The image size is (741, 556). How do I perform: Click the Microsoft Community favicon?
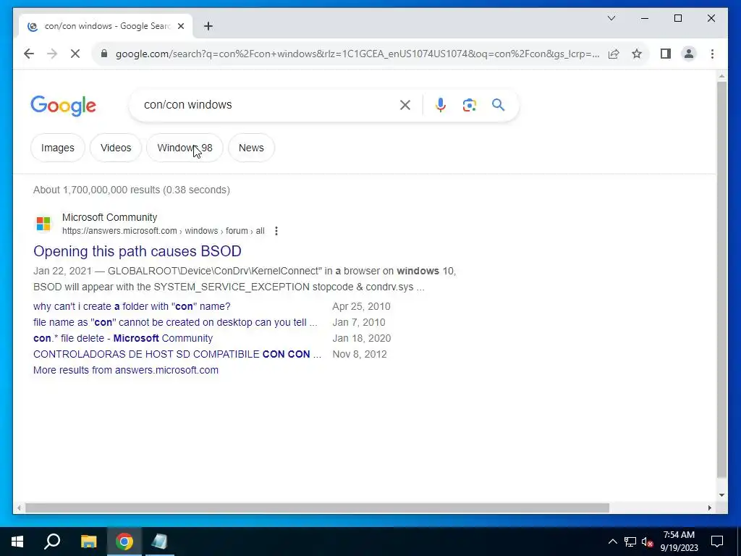43,224
